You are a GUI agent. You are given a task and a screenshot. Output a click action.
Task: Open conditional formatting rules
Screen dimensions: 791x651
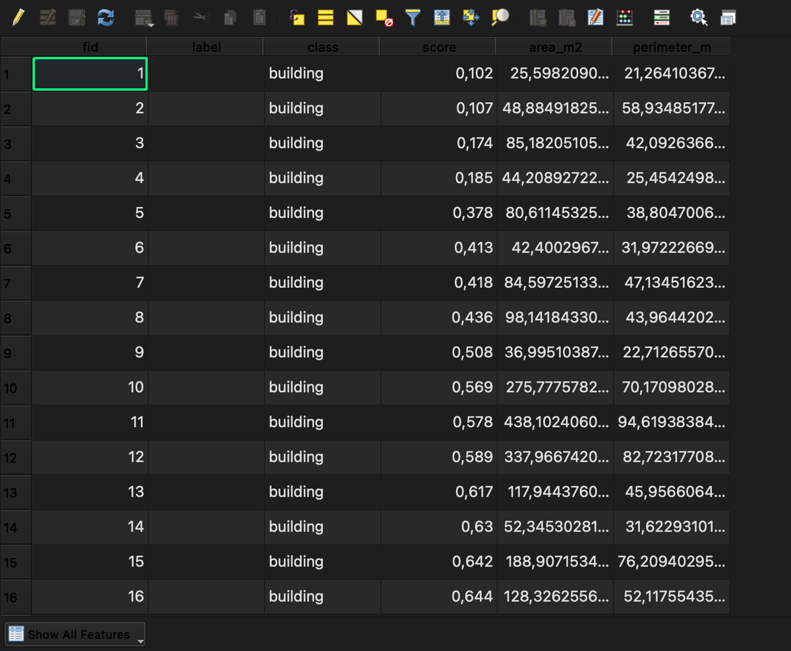[x=624, y=18]
